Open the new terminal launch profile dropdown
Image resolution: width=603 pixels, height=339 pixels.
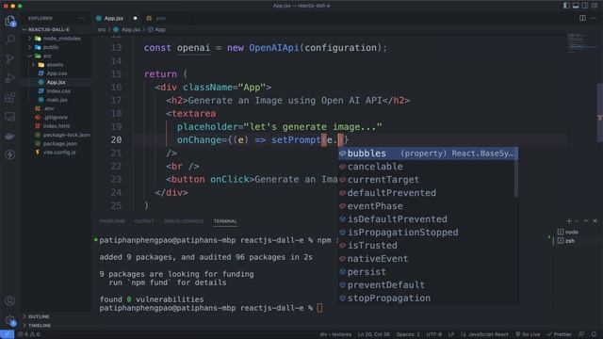(x=576, y=221)
